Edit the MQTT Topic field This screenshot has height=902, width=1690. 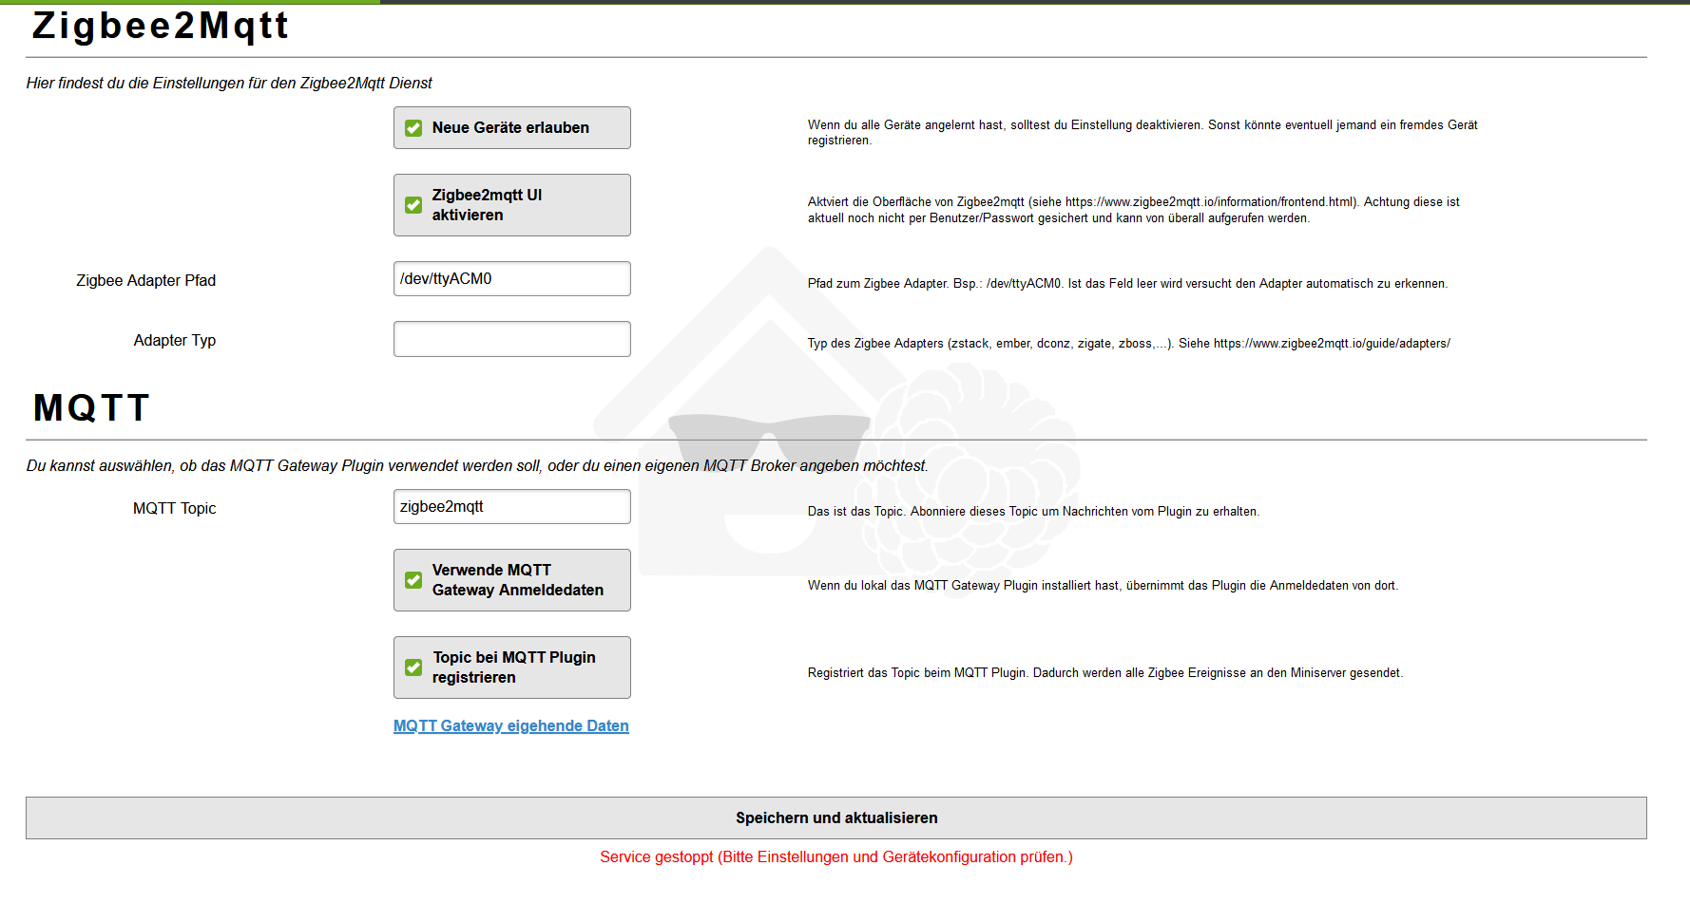pos(512,507)
